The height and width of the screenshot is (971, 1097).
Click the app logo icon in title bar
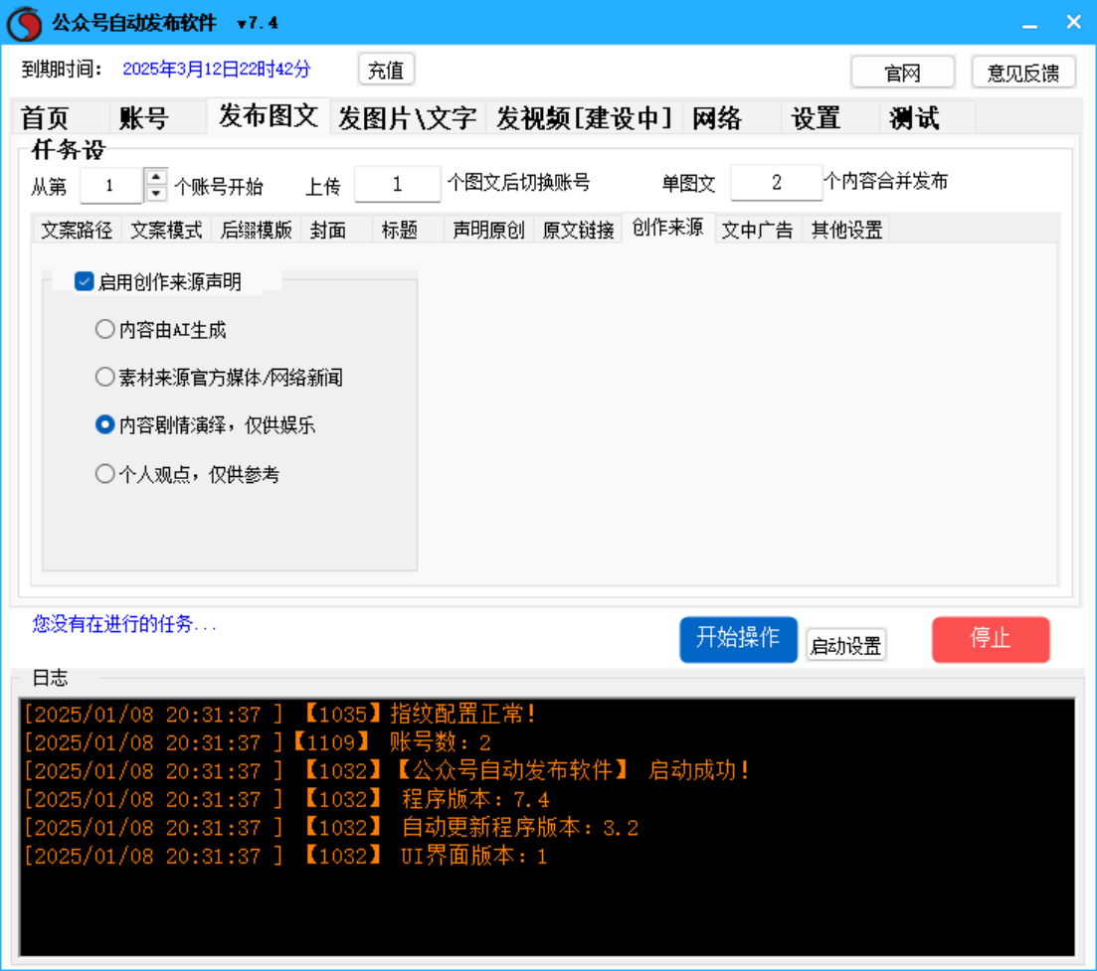coord(25,23)
